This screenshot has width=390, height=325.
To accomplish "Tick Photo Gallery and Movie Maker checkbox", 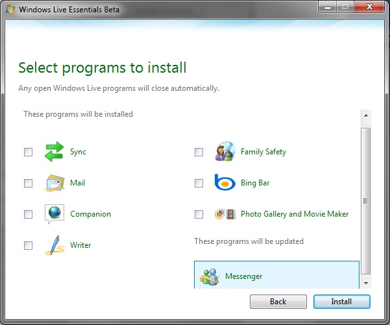I will point(199,214).
